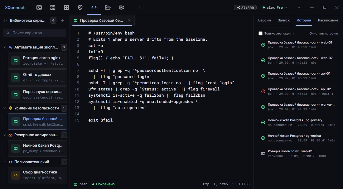The height and width of the screenshot is (189, 343).
Task: Select the script library code icon
Action: point(94,8)
